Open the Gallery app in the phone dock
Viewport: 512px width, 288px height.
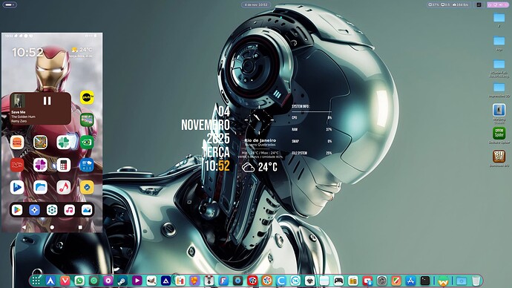(x=87, y=210)
